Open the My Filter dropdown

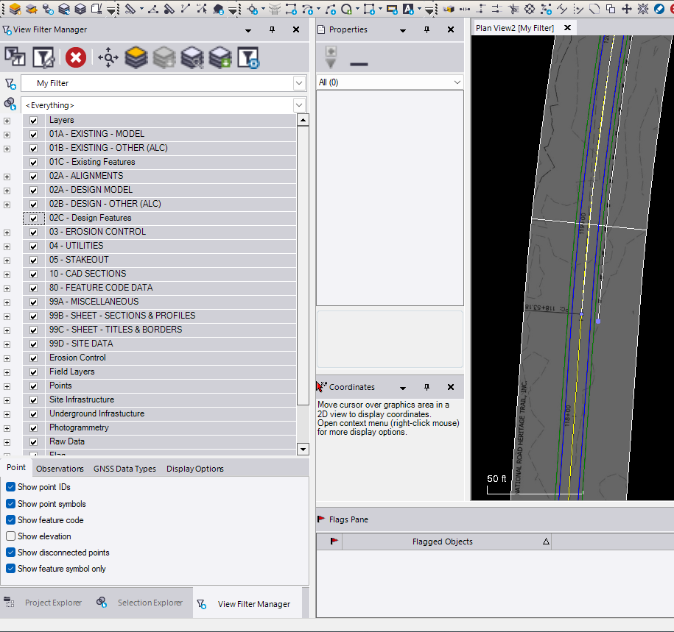tap(299, 83)
